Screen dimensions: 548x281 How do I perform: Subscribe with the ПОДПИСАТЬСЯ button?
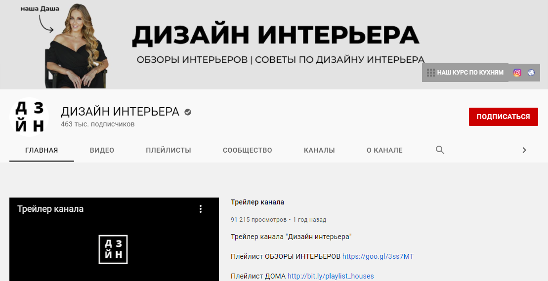tap(503, 117)
